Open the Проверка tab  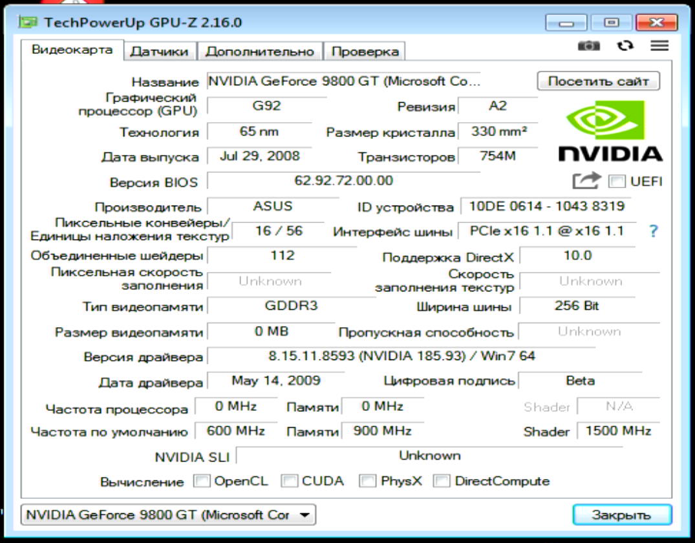pyautogui.click(x=365, y=52)
